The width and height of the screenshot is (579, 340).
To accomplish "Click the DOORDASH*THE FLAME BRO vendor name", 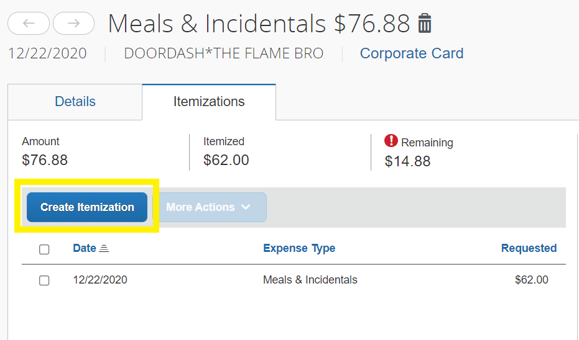I will (x=224, y=53).
